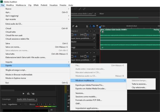
Task: Click the timeline ruler at 00:00:05:00
Action: point(131,26)
